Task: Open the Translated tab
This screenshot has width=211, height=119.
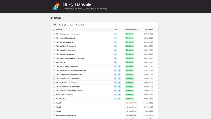Action: coord(80,25)
